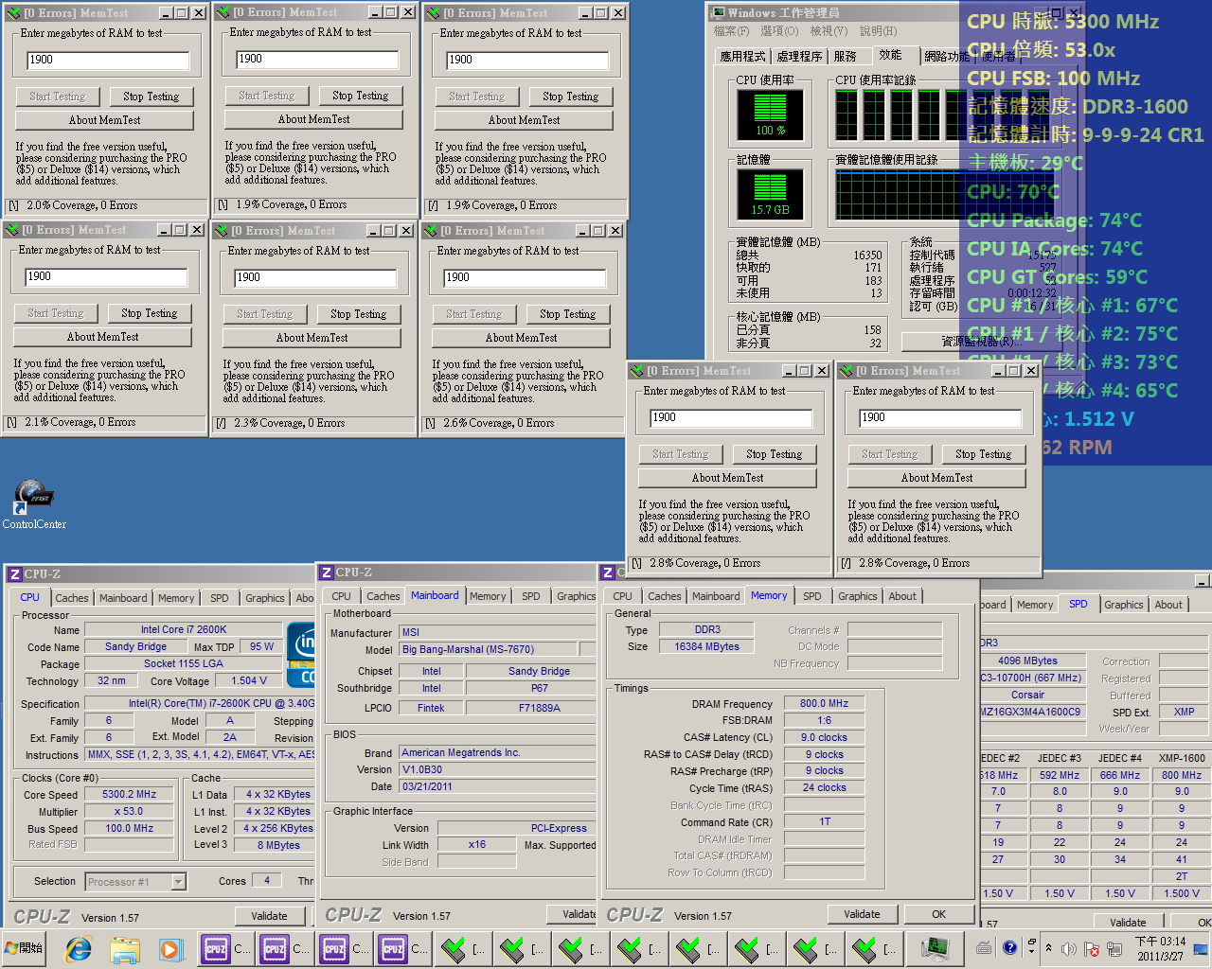This screenshot has width=1212, height=969.
Task: Select About tab in CPU-Z window showing Timings
Action: [x=902, y=596]
